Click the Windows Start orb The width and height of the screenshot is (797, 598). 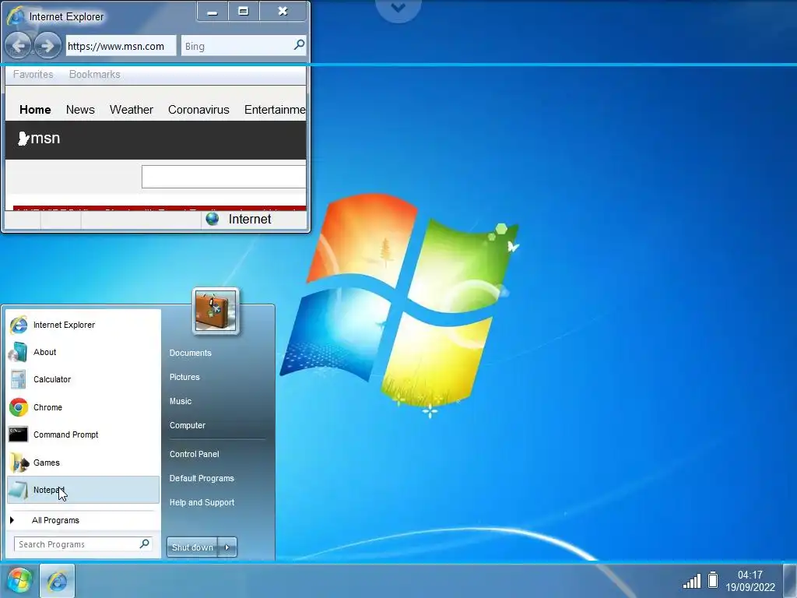click(x=19, y=581)
